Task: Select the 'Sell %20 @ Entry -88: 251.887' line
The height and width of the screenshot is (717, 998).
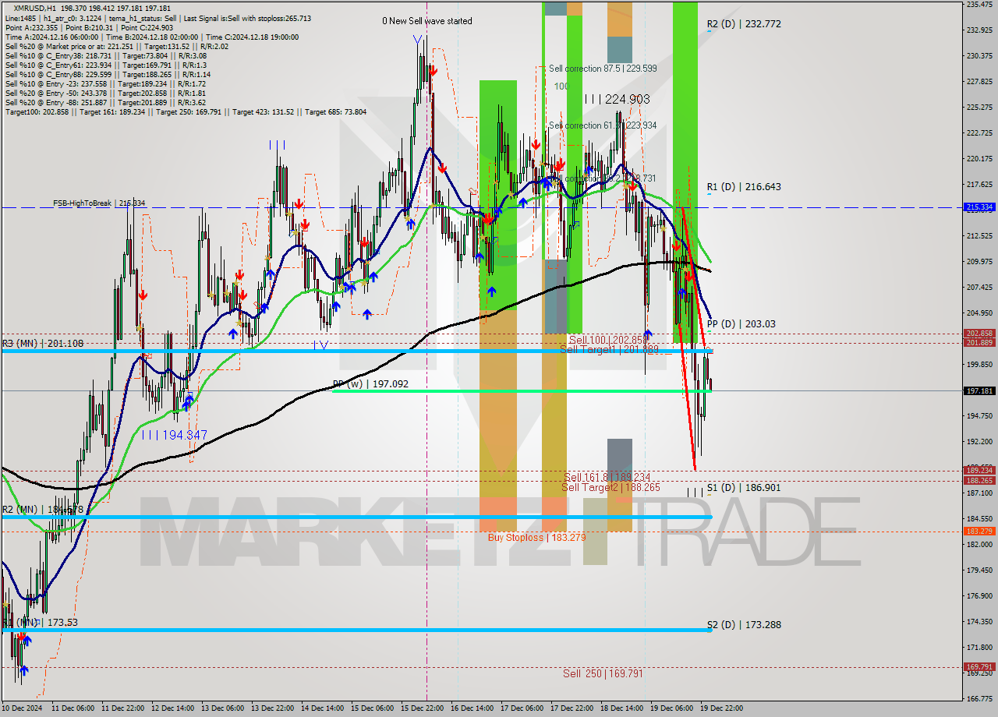Action: [105, 102]
